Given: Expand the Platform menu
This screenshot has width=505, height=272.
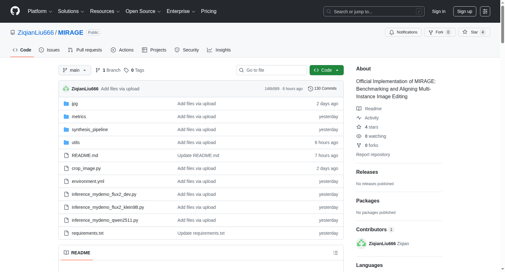Looking at the screenshot, I should (x=40, y=11).
